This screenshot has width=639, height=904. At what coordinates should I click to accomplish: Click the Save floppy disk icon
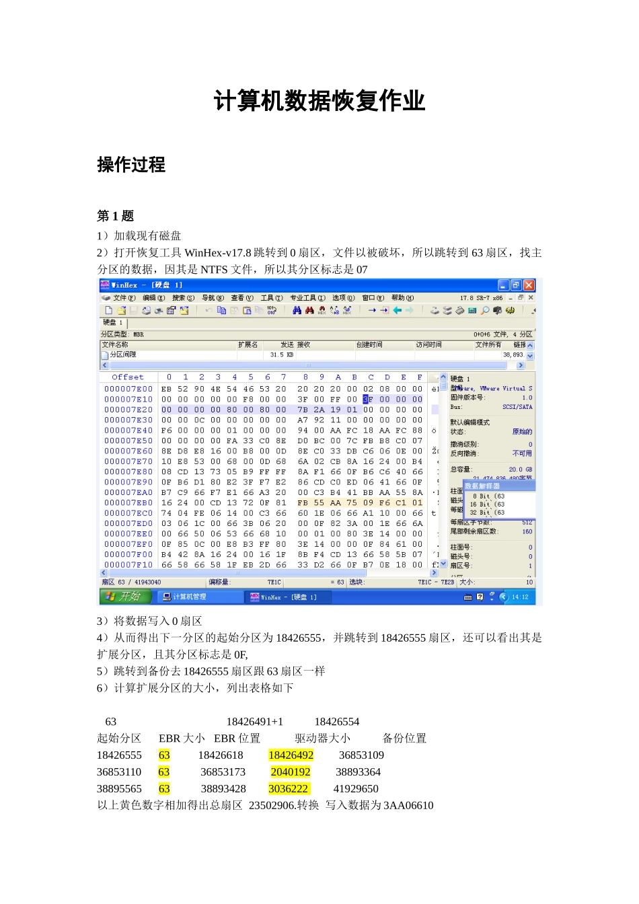coord(133,310)
